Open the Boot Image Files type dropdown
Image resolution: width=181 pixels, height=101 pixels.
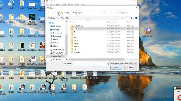click(123, 63)
